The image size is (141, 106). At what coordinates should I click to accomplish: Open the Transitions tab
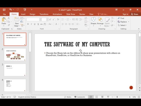(44, 14)
